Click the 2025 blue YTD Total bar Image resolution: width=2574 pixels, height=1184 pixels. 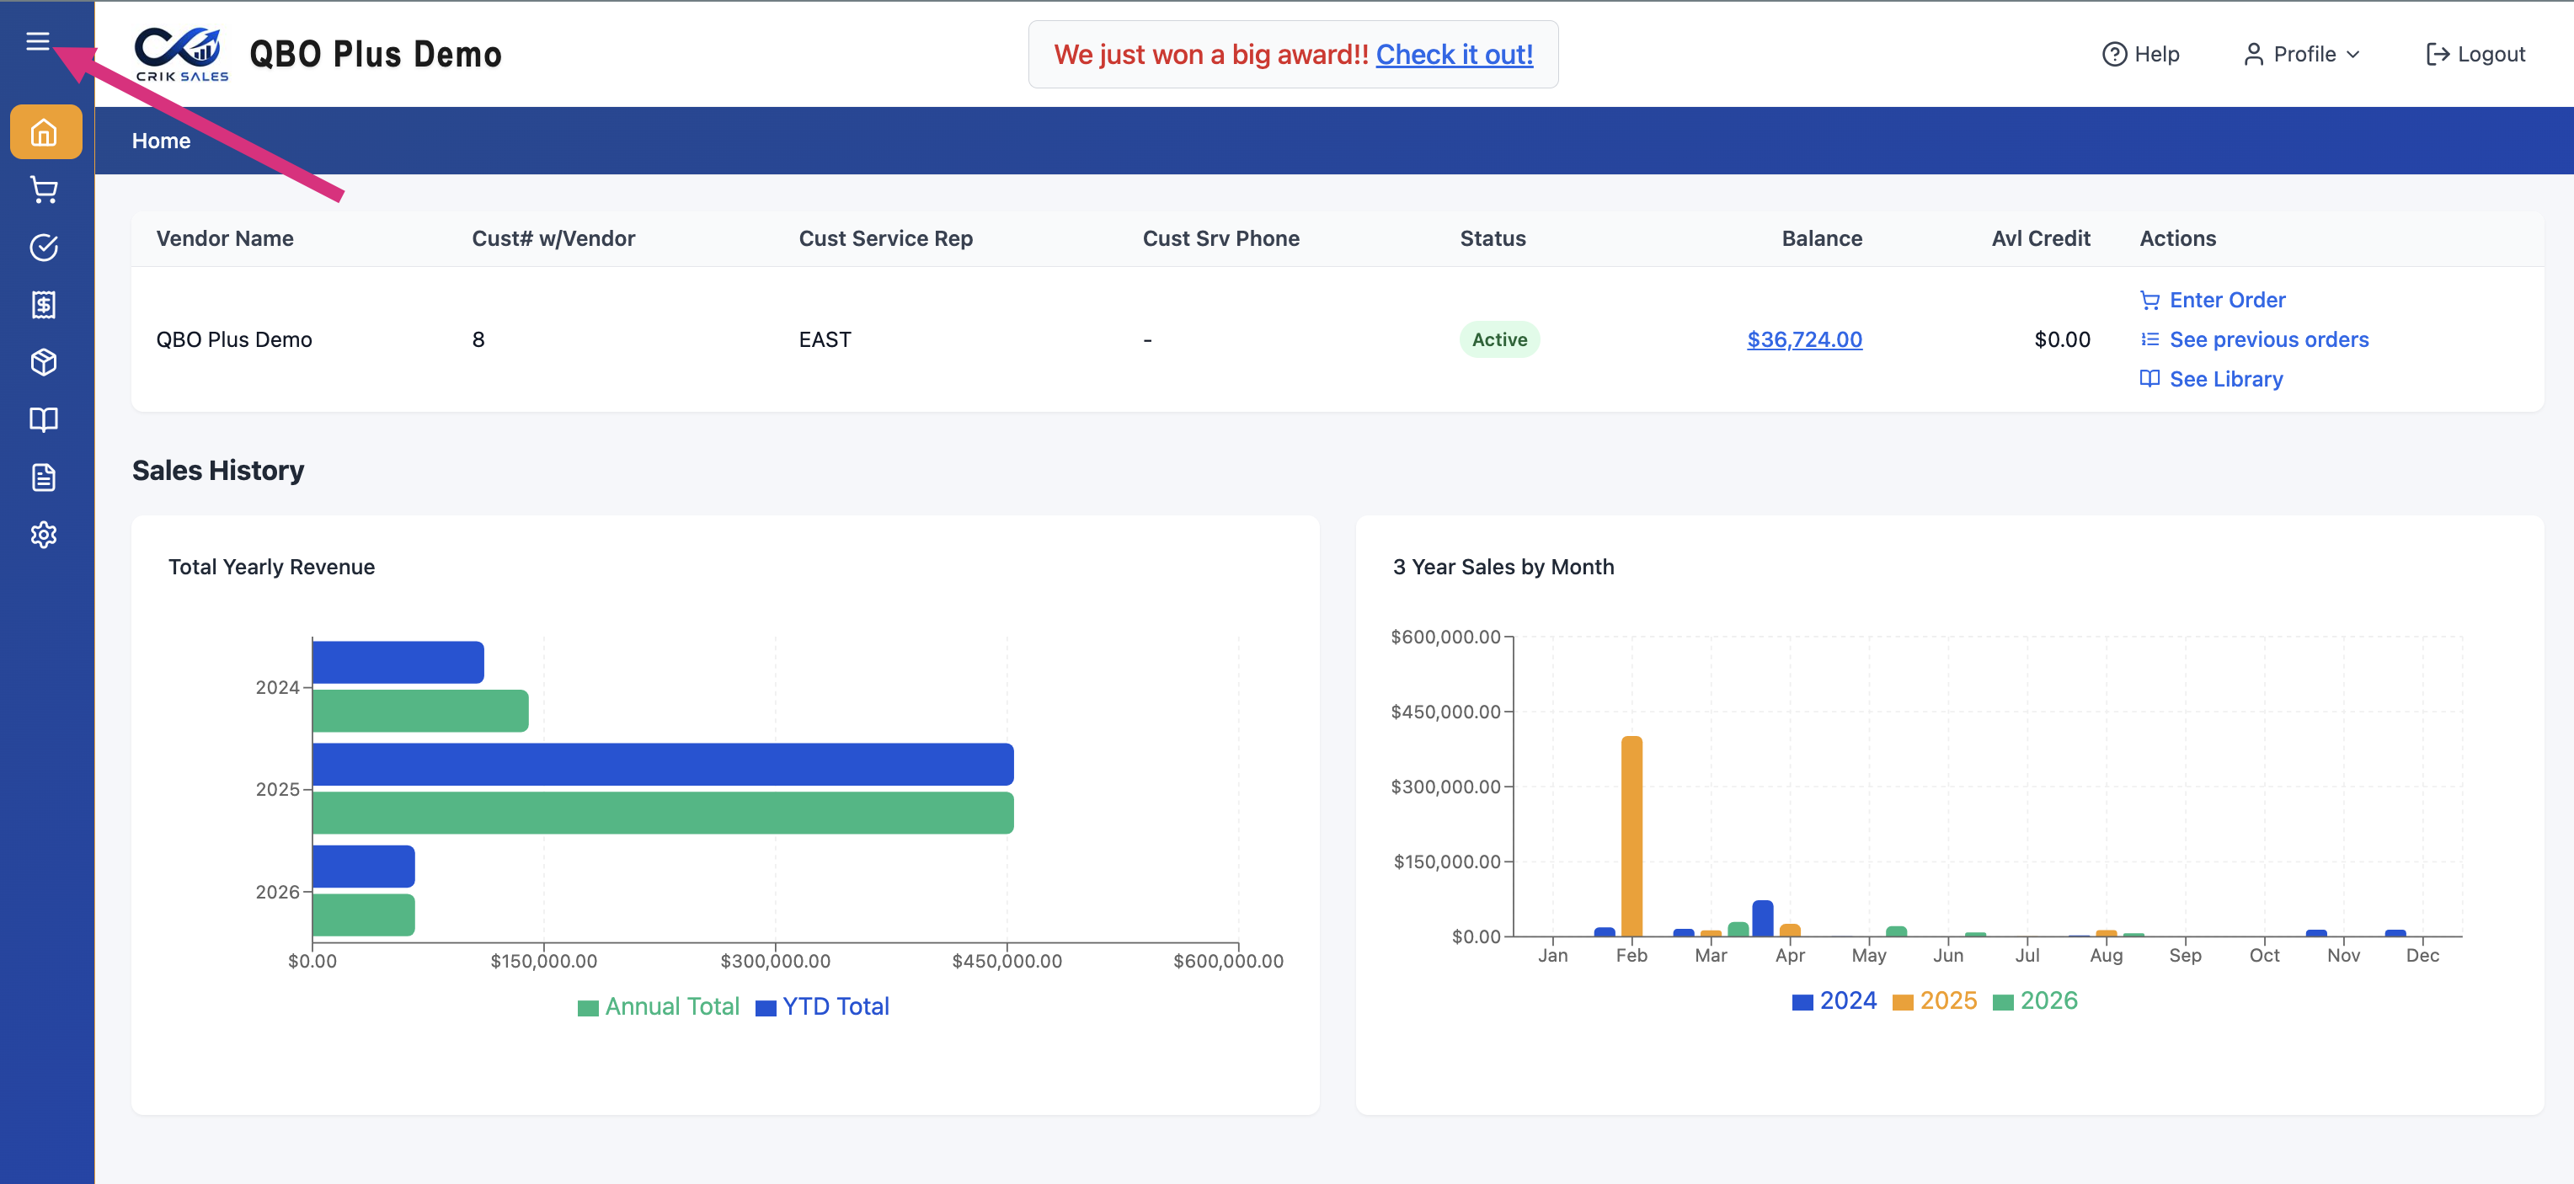(x=663, y=765)
